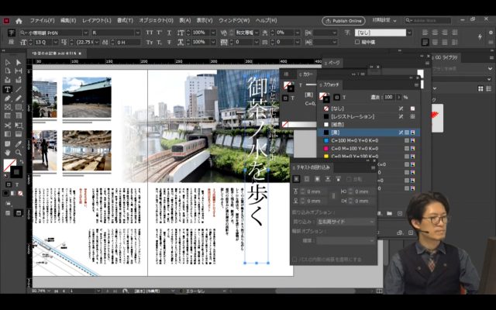Switch to the CC ライブラリ tab
496x310 pixels.
446,58
